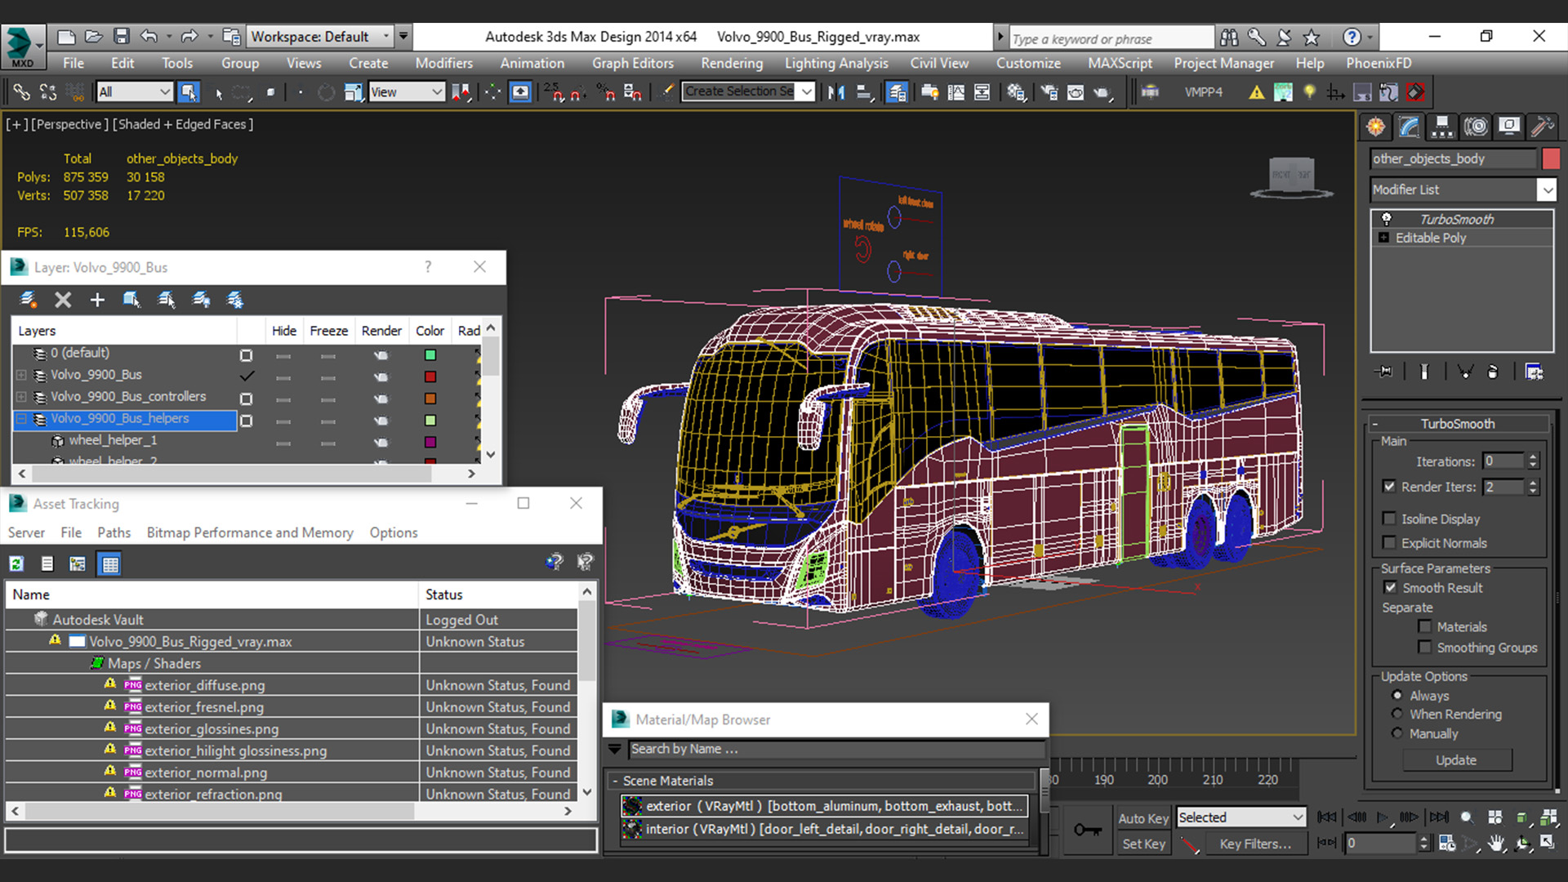The height and width of the screenshot is (882, 1568).
Task: Enable the Explicit Normals checkbox
Action: click(1389, 542)
